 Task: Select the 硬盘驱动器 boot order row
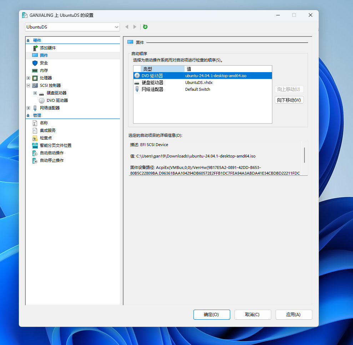click(x=203, y=82)
